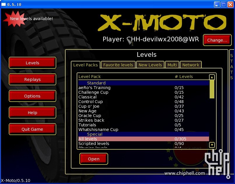Select the Whatshisname Cup pack

coord(143,129)
